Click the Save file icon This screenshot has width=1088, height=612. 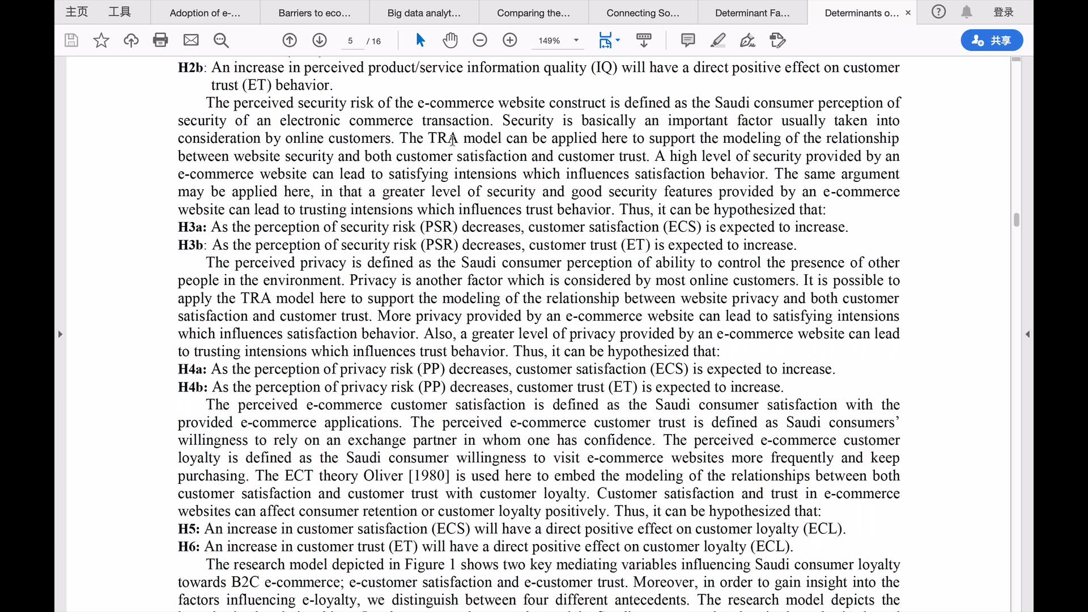point(71,40)
